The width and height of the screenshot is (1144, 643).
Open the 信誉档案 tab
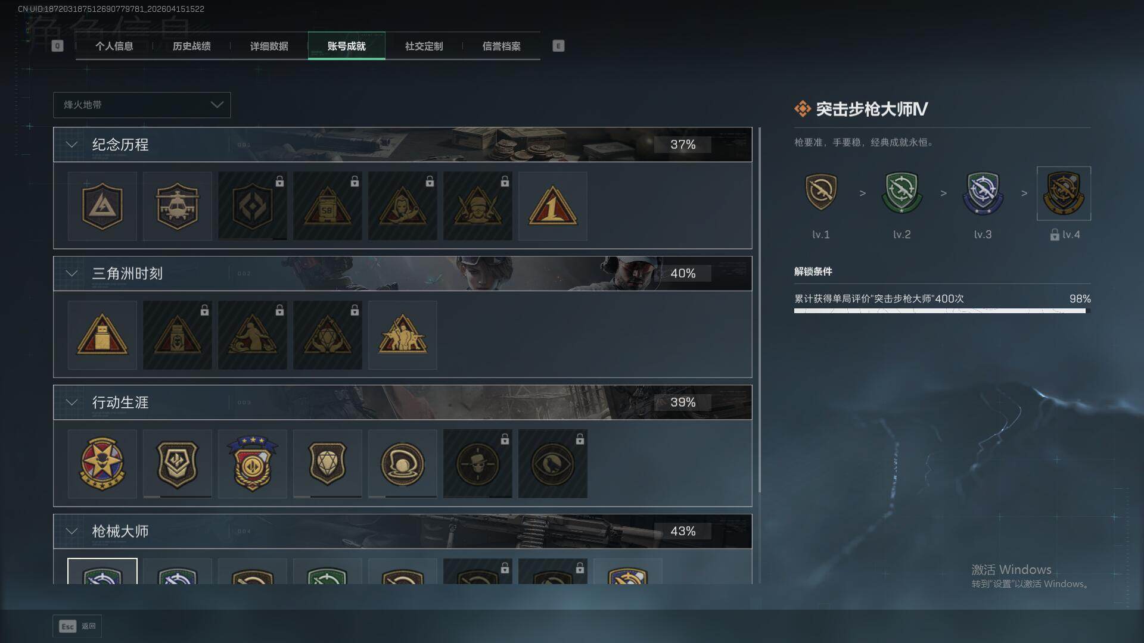click(501, 46)
